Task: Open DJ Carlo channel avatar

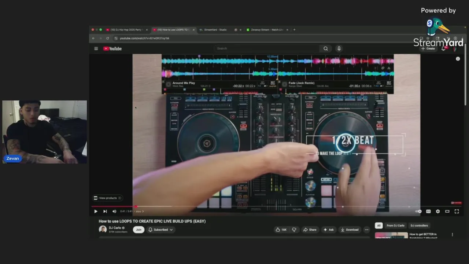Action: [103, 230]
